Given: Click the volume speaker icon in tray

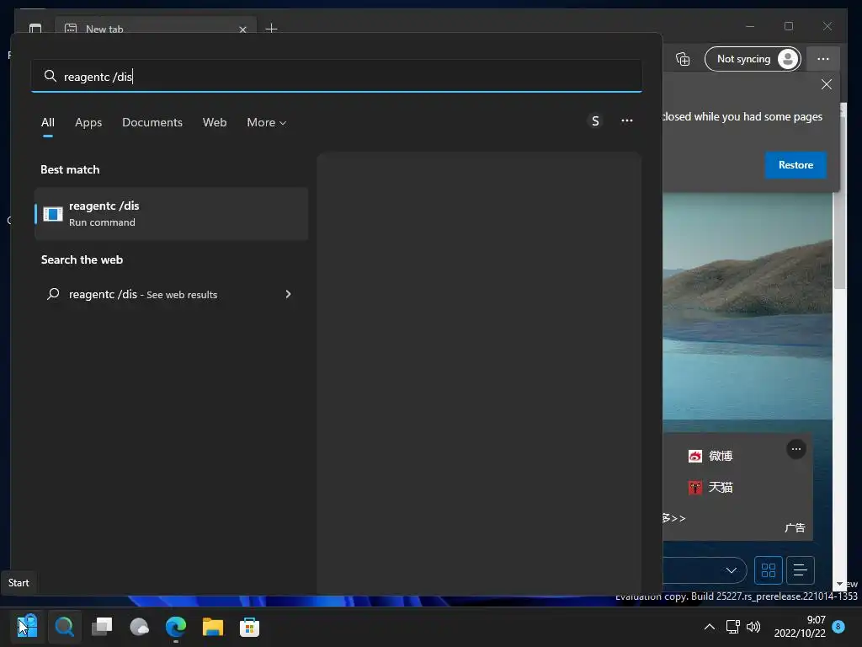Looking at the screenshot, I should click(x=753, y=627).
